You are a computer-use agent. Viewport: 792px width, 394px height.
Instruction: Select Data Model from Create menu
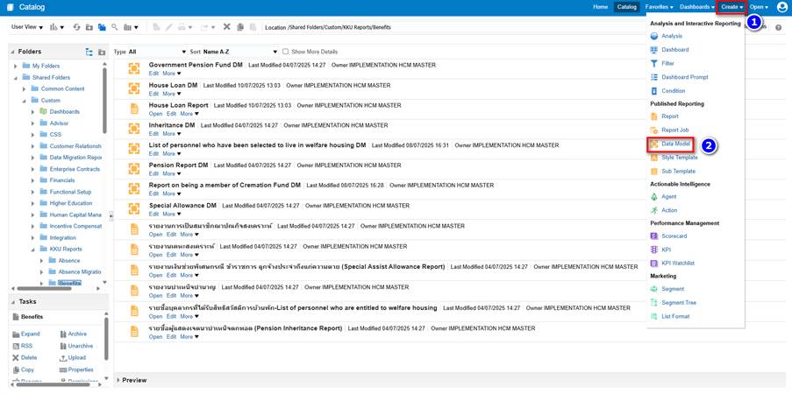[x=674, y=144]
